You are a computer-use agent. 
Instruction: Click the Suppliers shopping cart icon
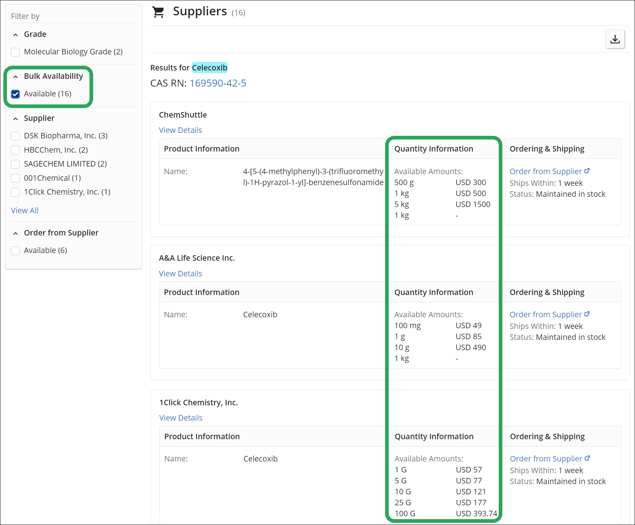click(x=158, y=12)
